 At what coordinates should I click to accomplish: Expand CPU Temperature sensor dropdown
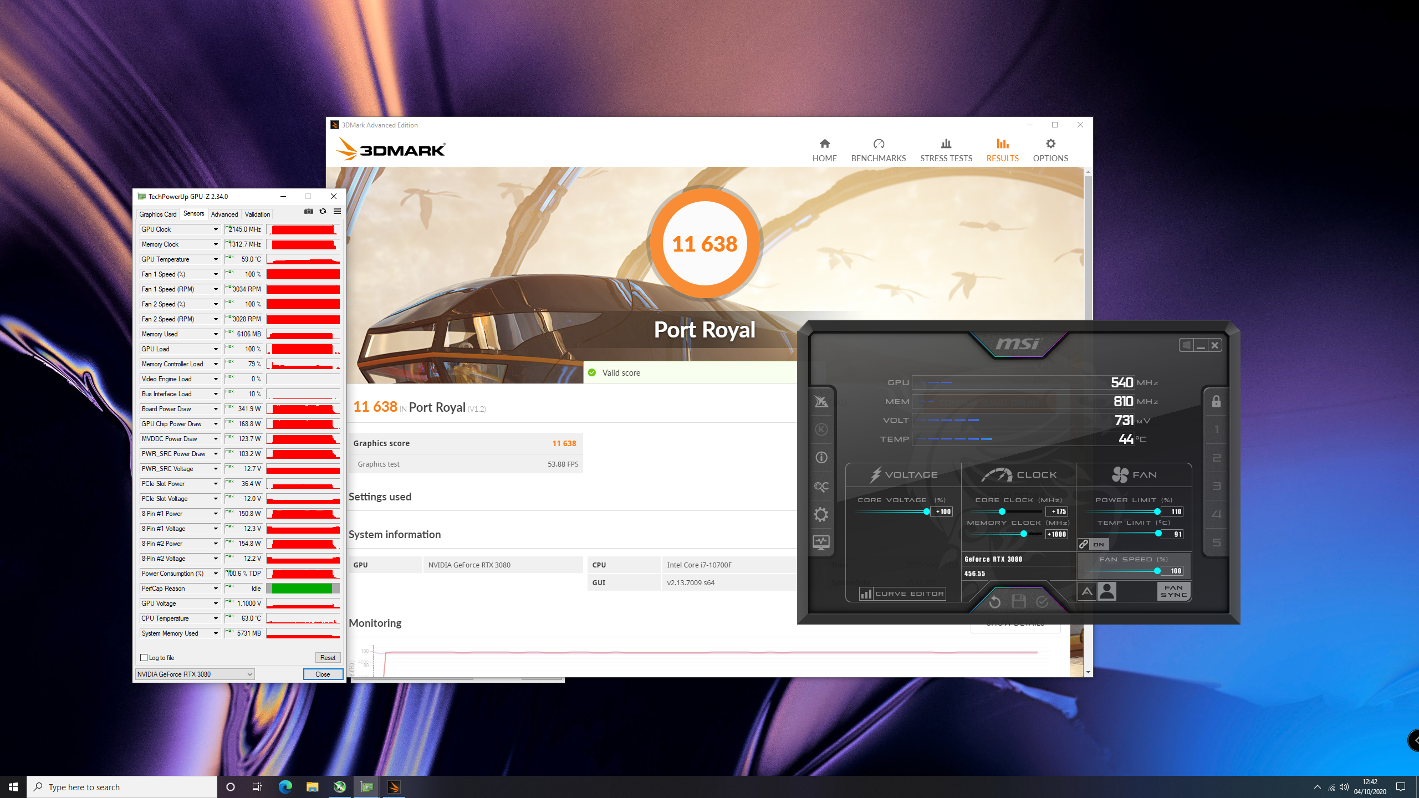[x=216, y=618]
